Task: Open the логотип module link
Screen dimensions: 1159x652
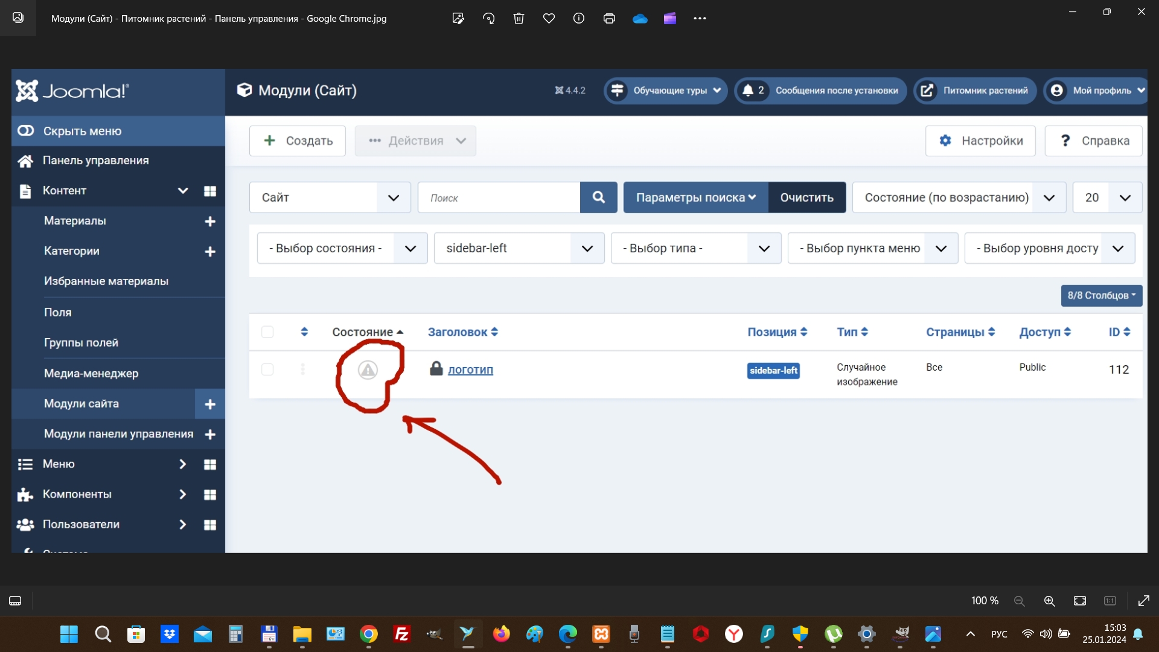Action: pos(470,370)
